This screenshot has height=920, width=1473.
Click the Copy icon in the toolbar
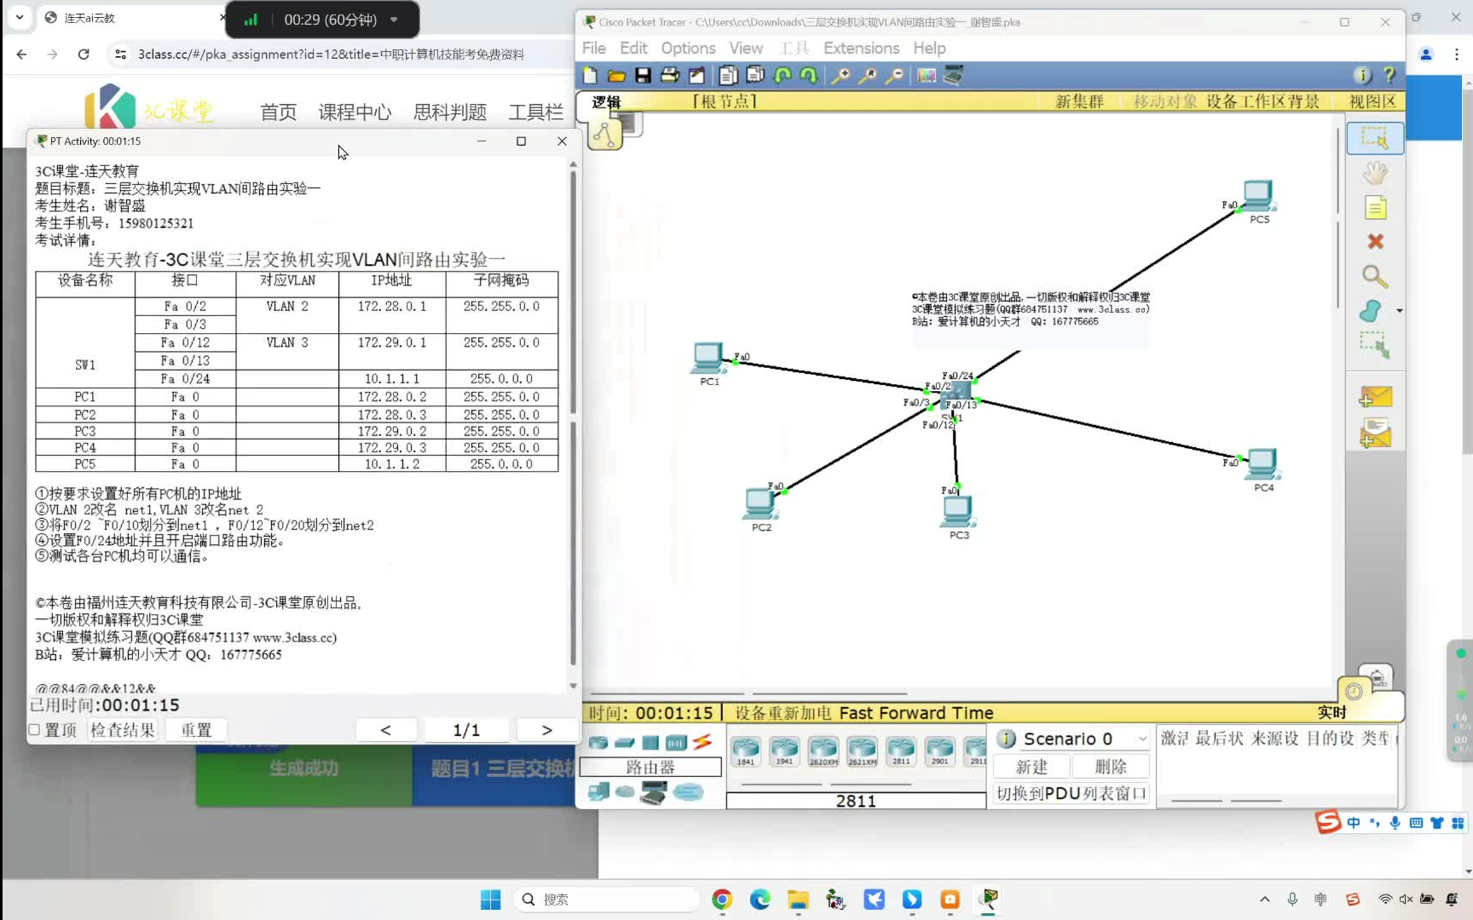click(x=728, y=76)
